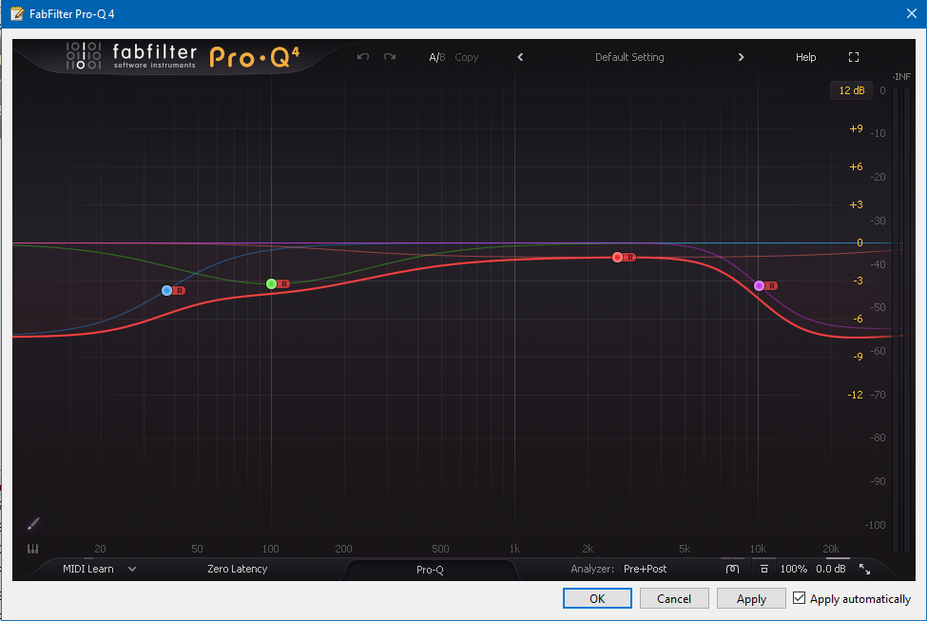The width and height of the screenshot is (927, 621).
Task: Redo the last undone change
Action: tap(390, 57)
